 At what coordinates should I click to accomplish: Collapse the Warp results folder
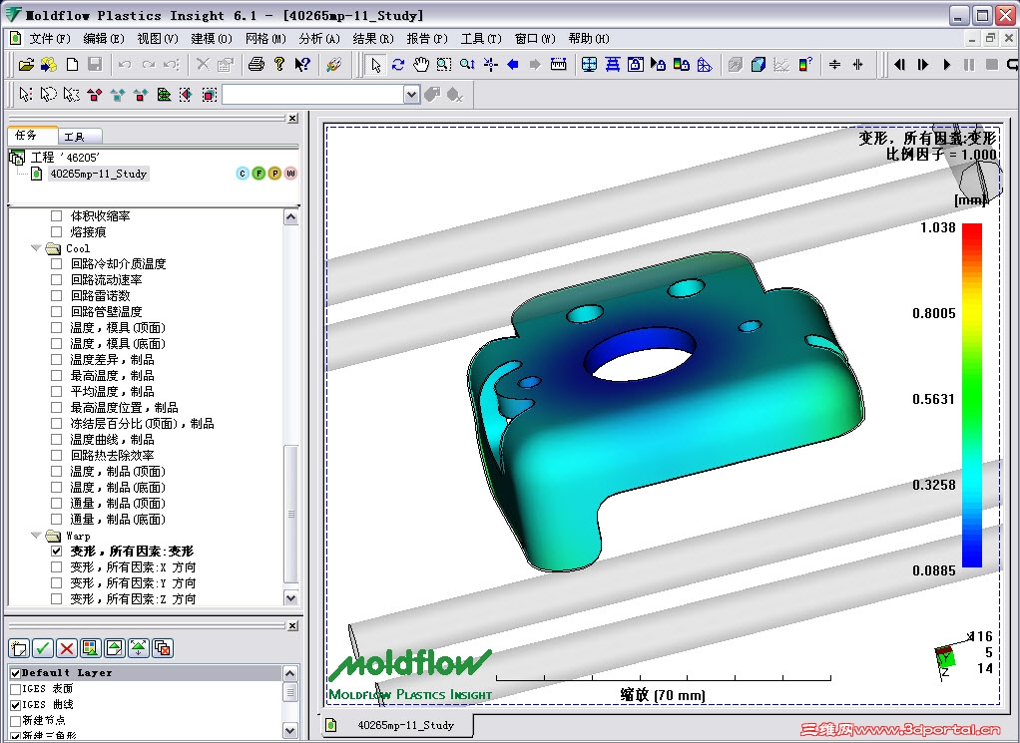click(36, 536)
